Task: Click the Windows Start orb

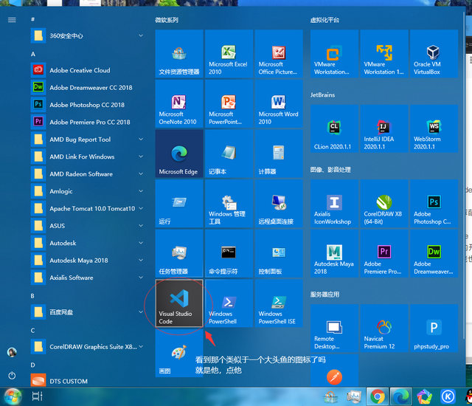Action: [x=13, y=396]
